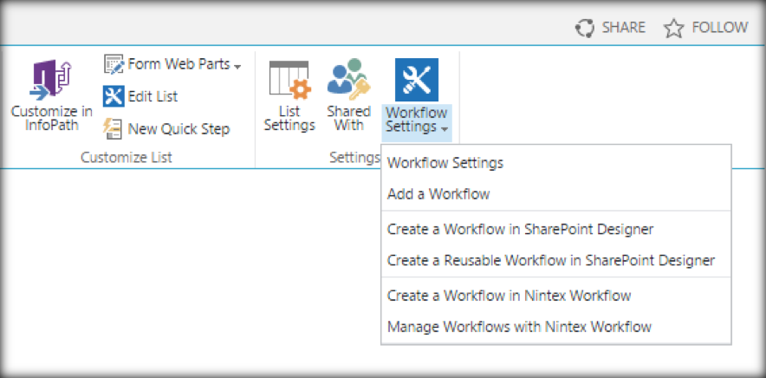Screen dimensions: 766x378
Task: Collapse the Workflow Settings dropdown arrow
Action: coord(445,129)
